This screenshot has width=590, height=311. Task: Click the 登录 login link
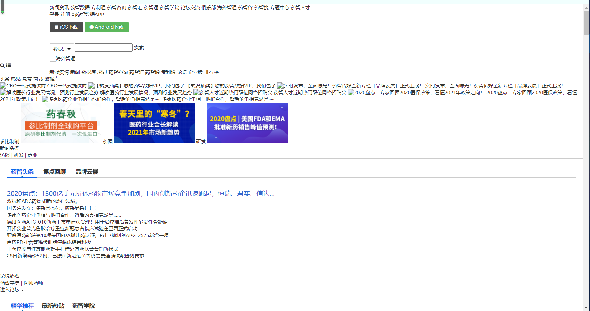(x=54, y=15)
